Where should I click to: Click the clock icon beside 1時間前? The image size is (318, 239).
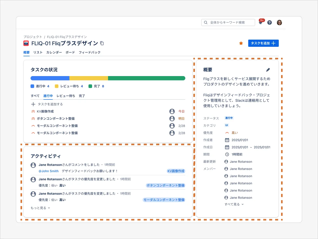coord(227,154)
